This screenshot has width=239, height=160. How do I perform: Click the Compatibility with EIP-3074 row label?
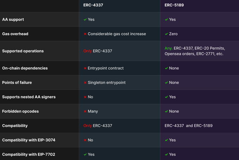(x=29, y=140)
